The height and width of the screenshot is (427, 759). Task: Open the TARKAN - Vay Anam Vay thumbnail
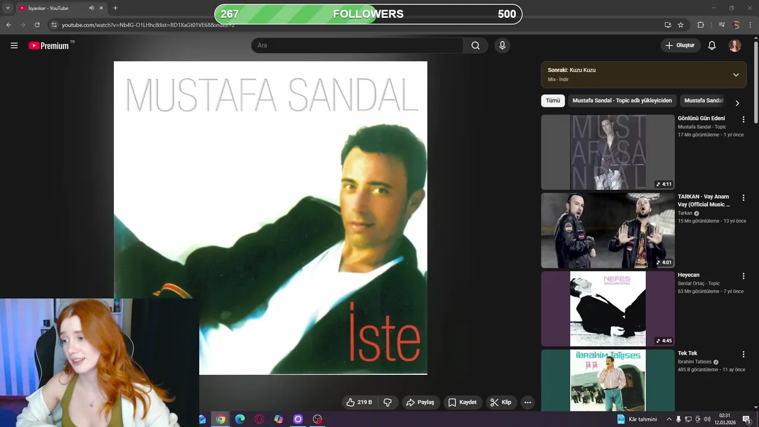click(608, 231)
